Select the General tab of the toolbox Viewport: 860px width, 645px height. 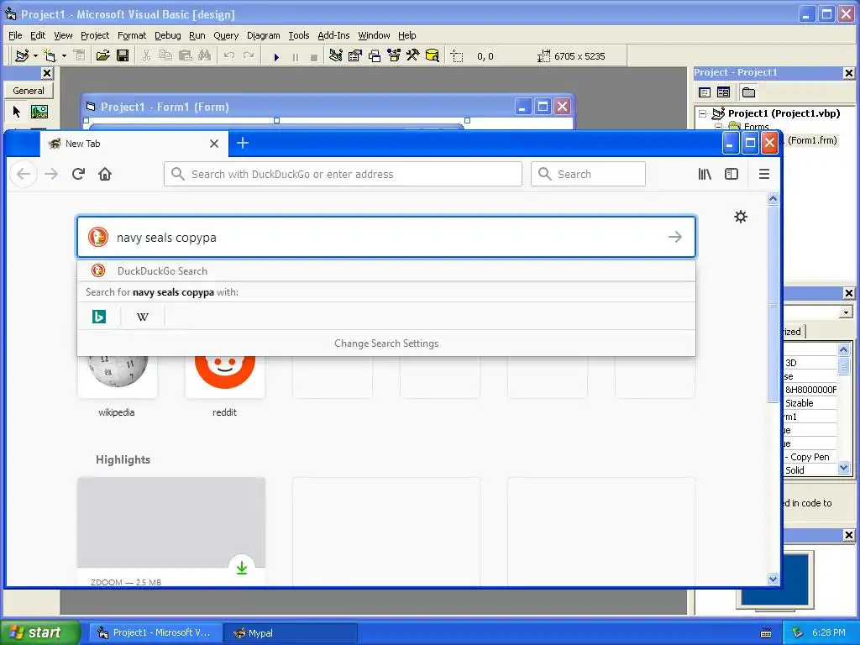coord(29,91)
